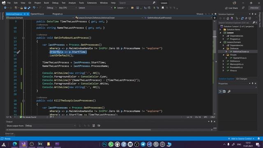263x148 pixels.
Task: Open the File menu
Action: 9,3
